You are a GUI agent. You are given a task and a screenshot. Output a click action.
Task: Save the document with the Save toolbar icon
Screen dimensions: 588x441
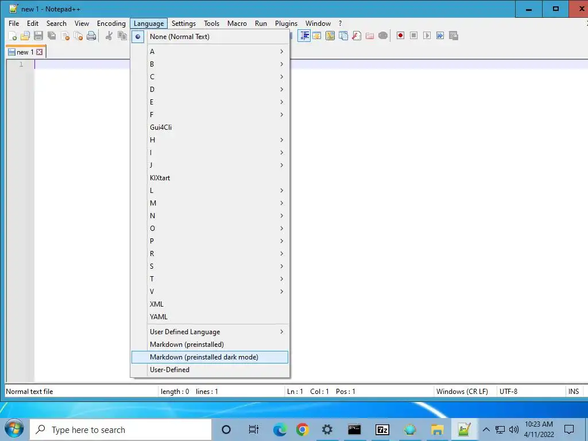click(x=38, y=36)
